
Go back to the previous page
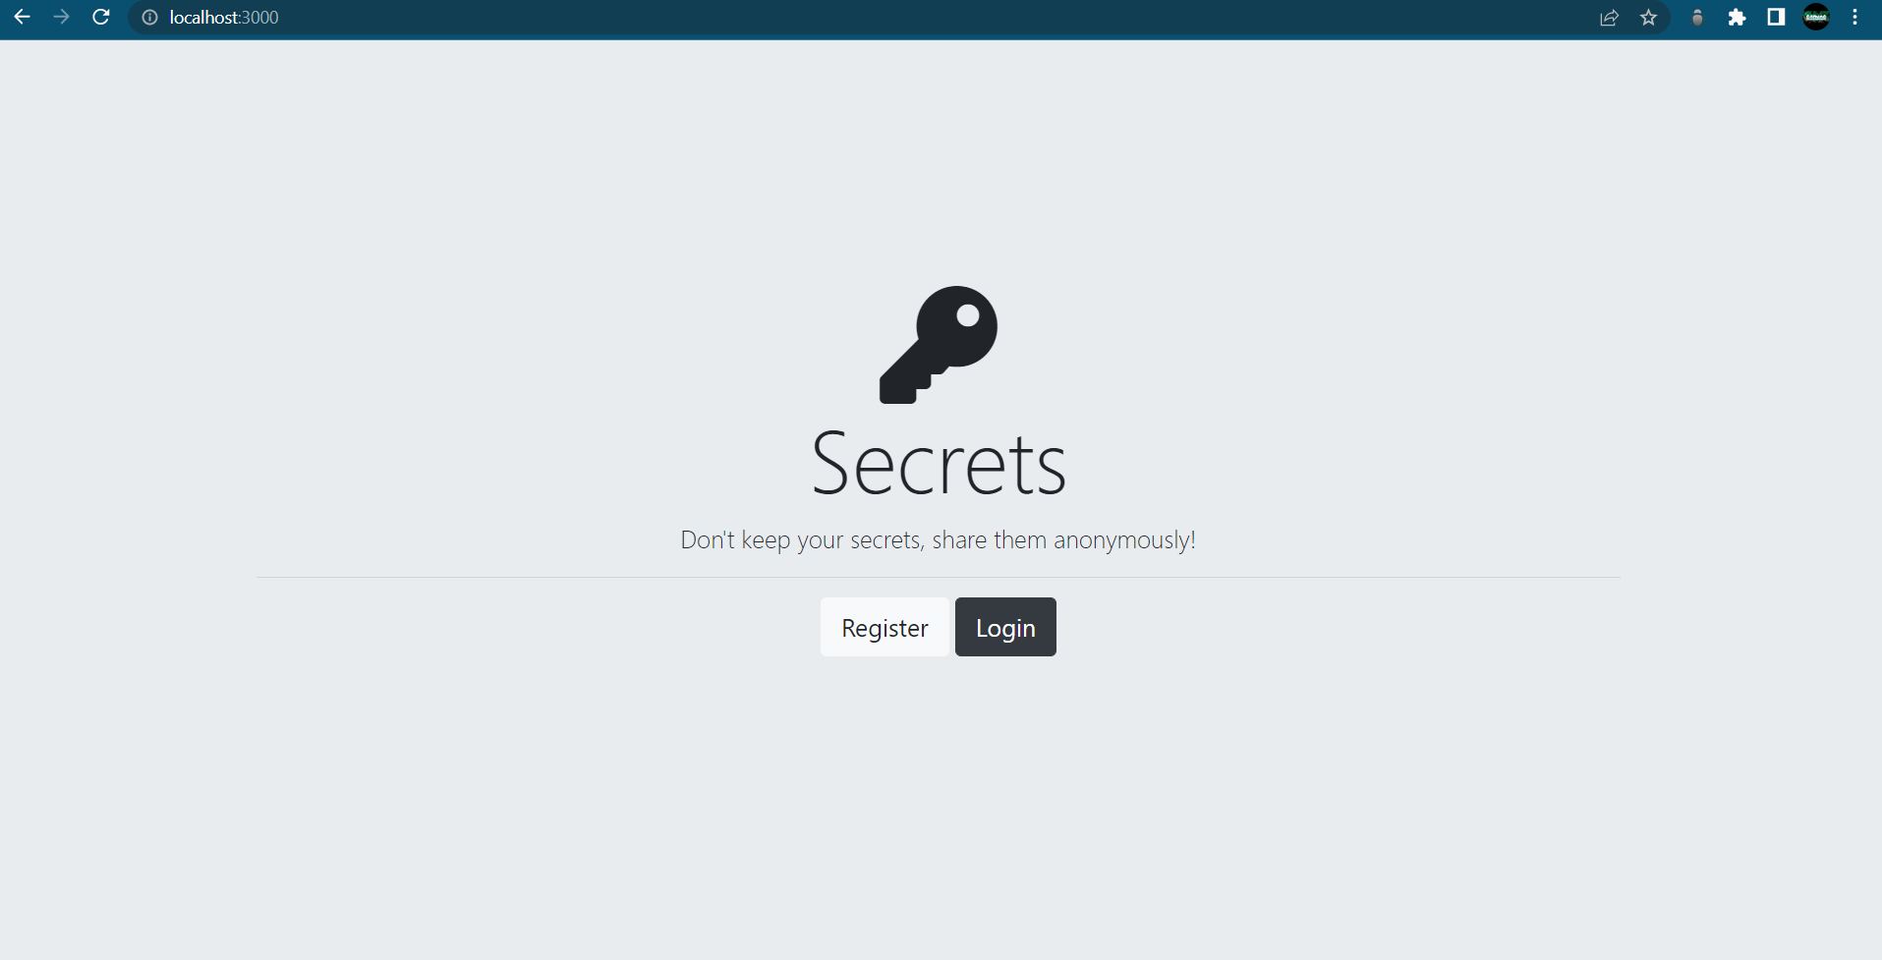coord(22,17)
